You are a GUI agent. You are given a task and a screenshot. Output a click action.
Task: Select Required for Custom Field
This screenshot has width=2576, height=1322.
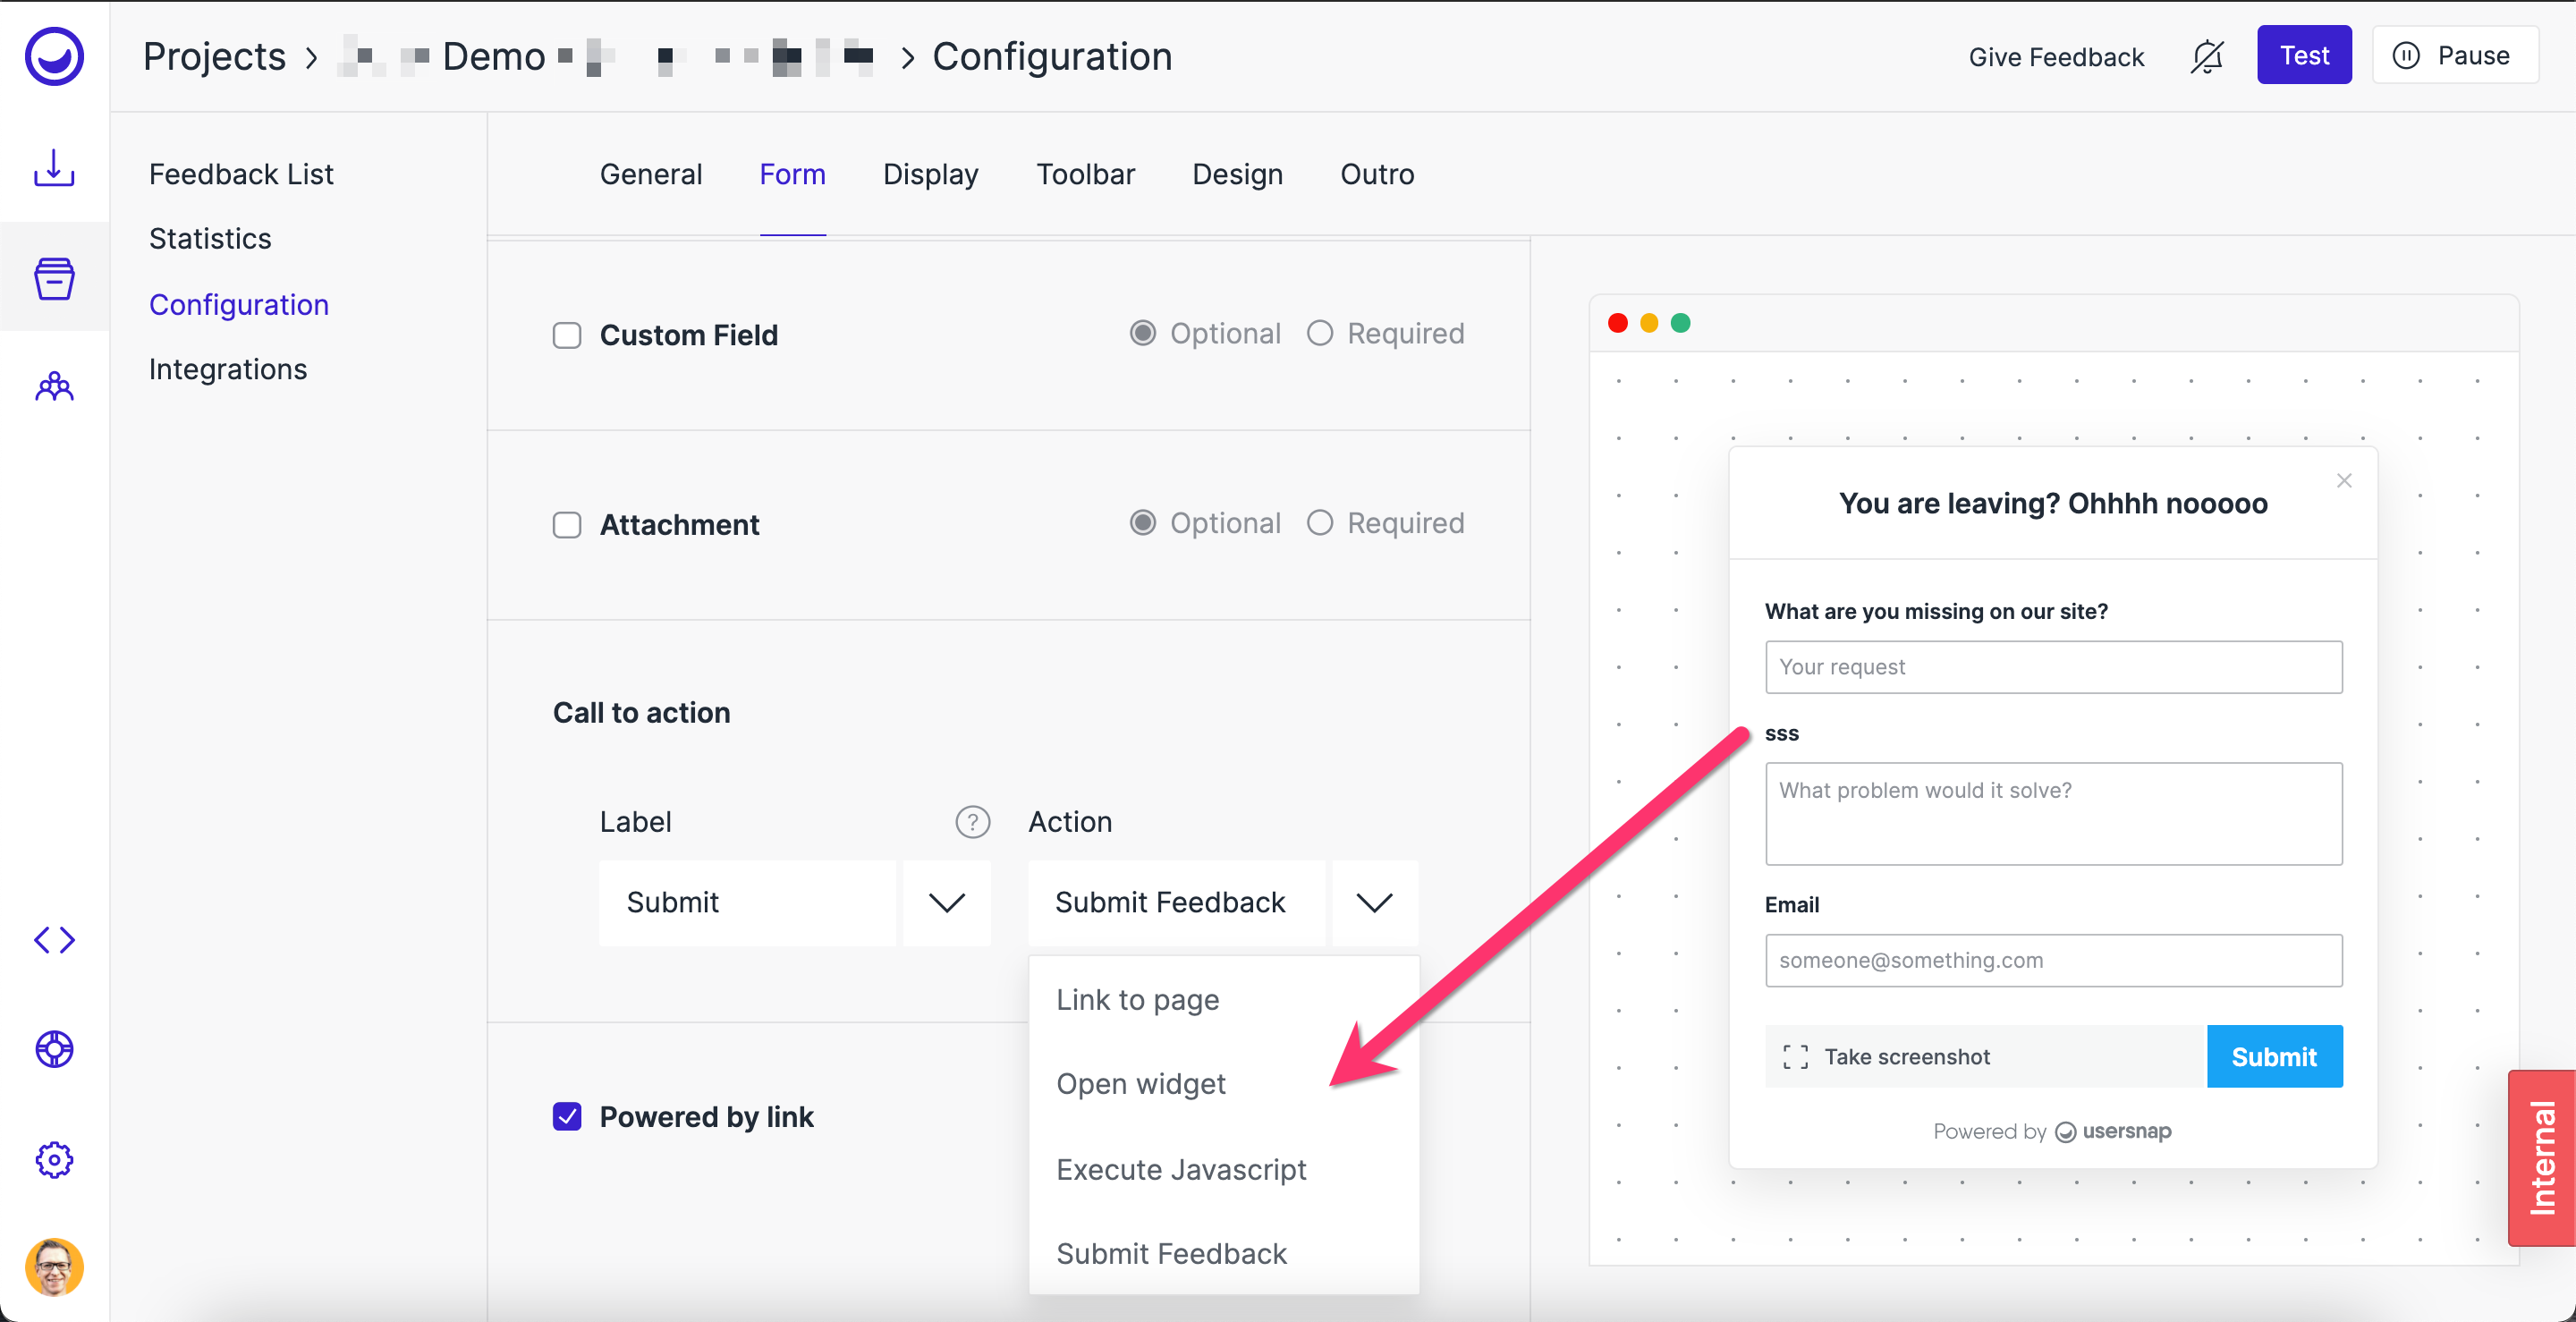click(1319, 333)
